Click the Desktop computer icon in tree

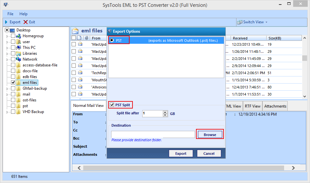pyautogui.click(x=12, y=30)
